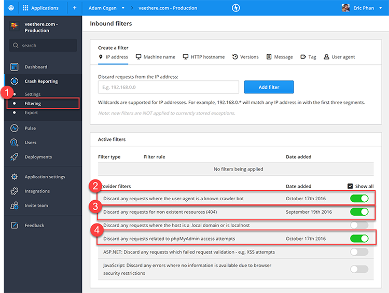Uncheck the Show all checkbox
Viewport: 389px width, 293px height.
point(350,186)
